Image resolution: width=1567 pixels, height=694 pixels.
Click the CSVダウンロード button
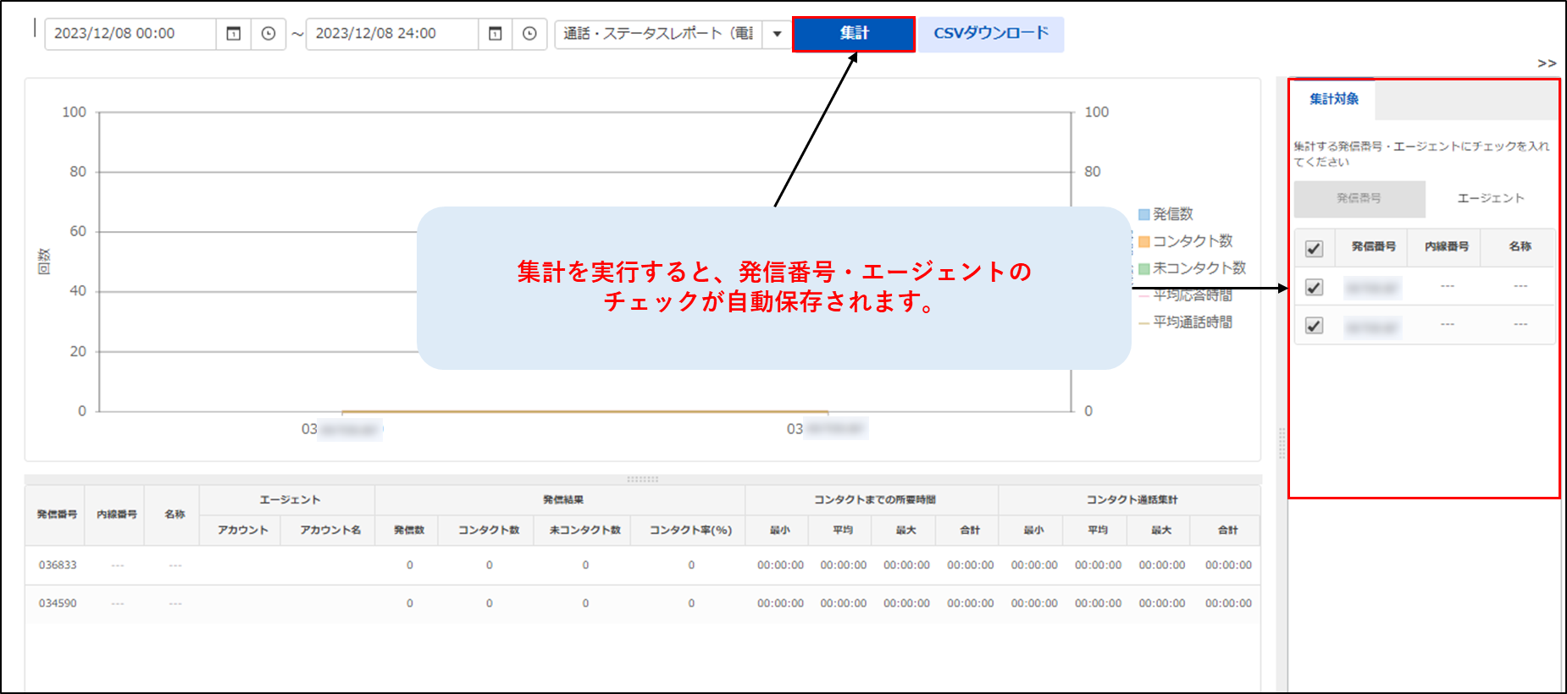[x=990, y=34]
